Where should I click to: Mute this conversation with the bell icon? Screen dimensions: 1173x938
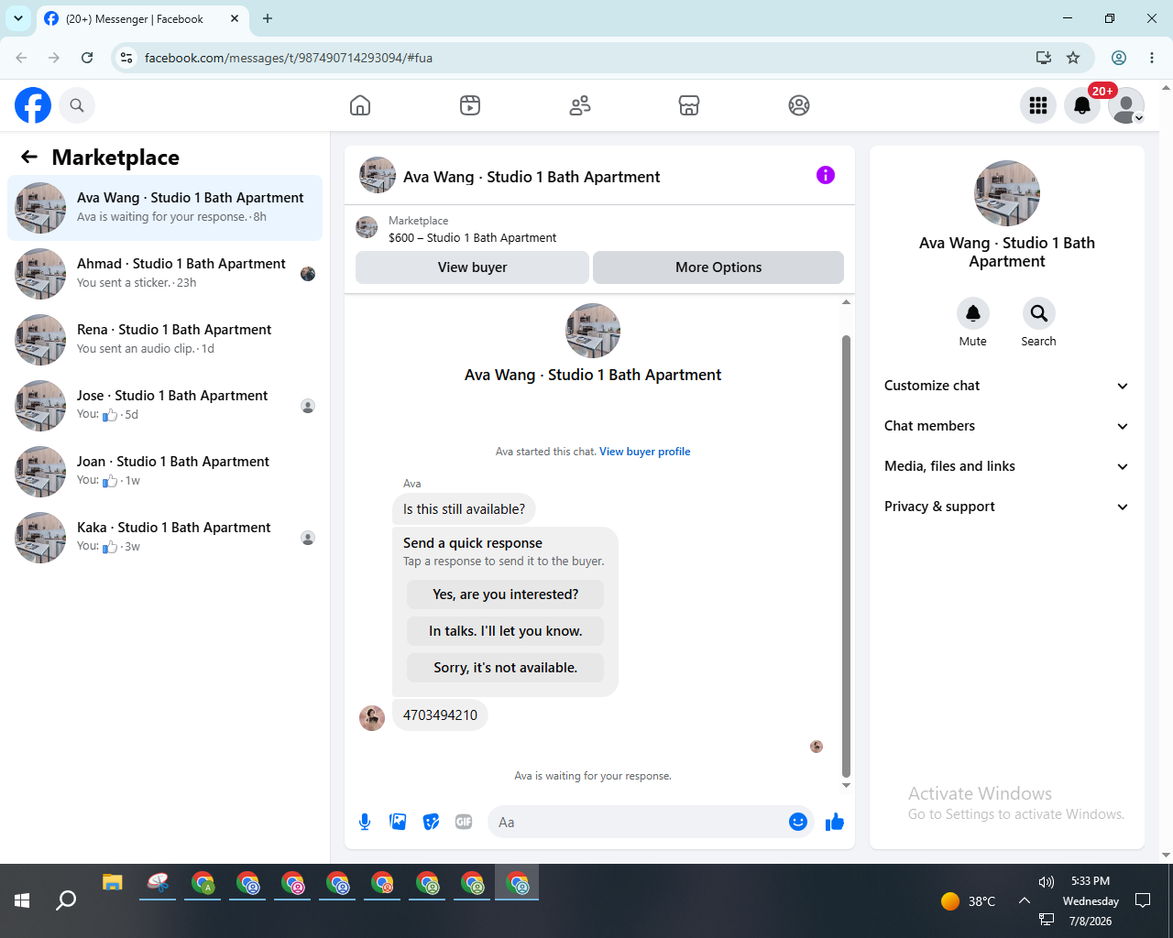point(973,313)
